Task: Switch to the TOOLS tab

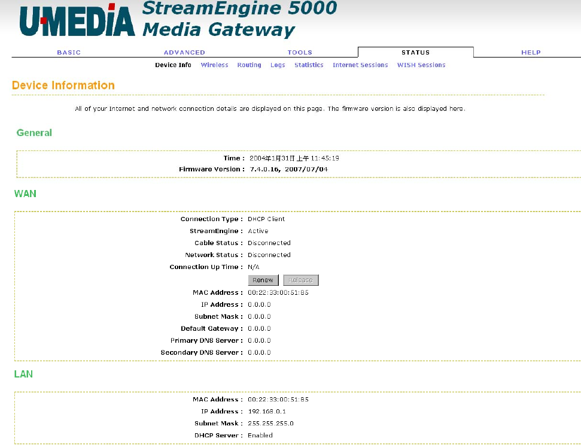Action: pos(300,52)
